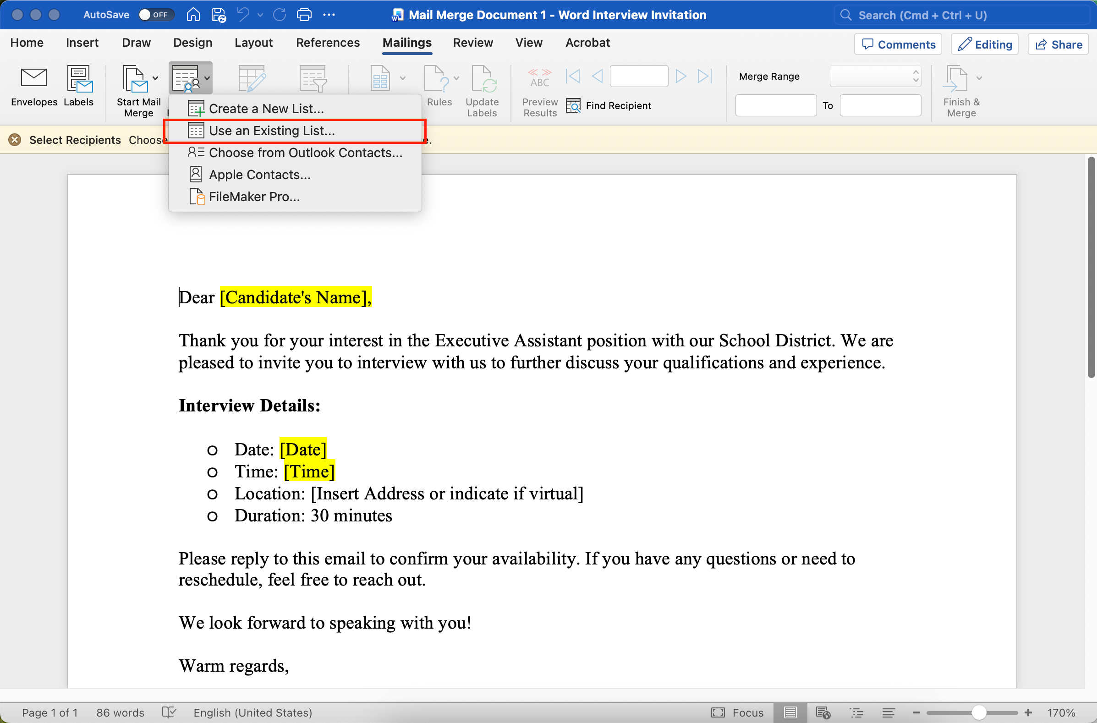Click the Home icon in title bar
1097x723 pixels.
[193, 15]
